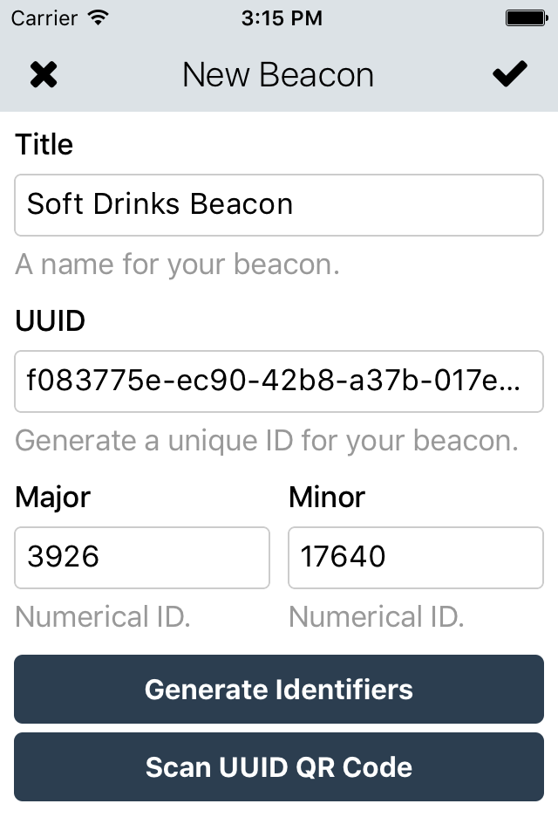Select the UUID text field

pos(279,381)
